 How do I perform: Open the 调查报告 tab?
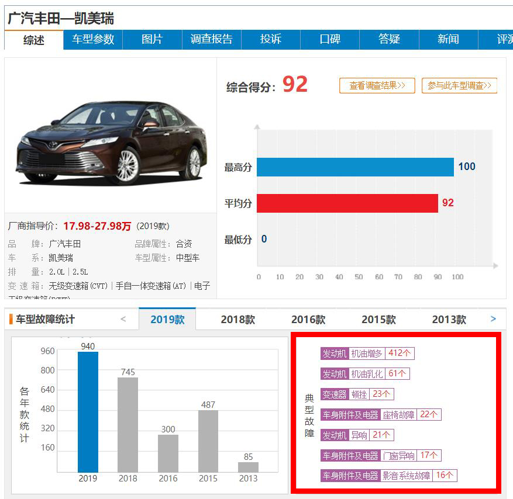point(211,40)
